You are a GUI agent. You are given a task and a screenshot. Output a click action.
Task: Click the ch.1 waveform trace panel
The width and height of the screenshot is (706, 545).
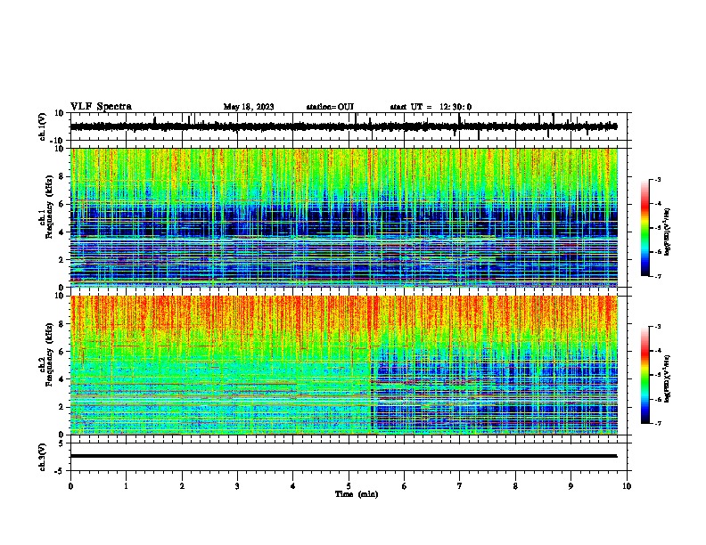pyautogui.click(x=350, y=126)
